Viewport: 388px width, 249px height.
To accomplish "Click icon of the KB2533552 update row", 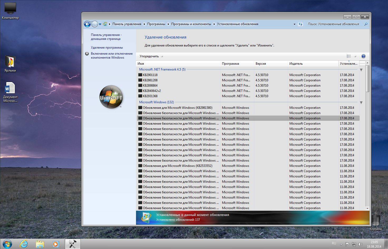I will (140, 166).
